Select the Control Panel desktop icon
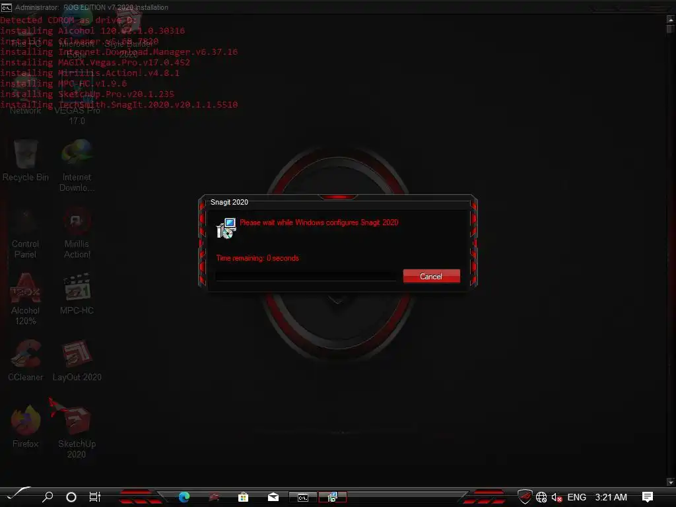The width and height of the screenshot is (676, 507). [x=26, y=232]
